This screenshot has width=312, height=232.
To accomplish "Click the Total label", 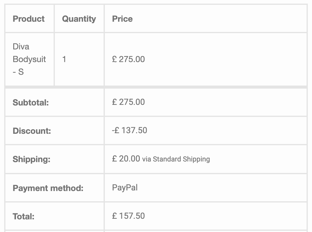I will click(23, 216).
